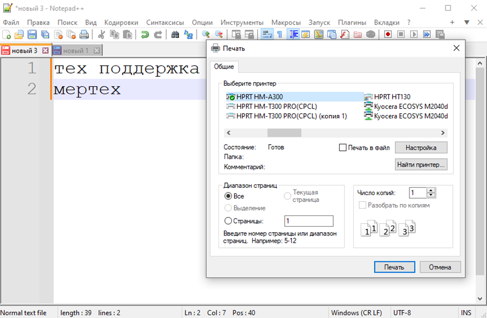Click the Stop macro recording icon

click(401, 34)
